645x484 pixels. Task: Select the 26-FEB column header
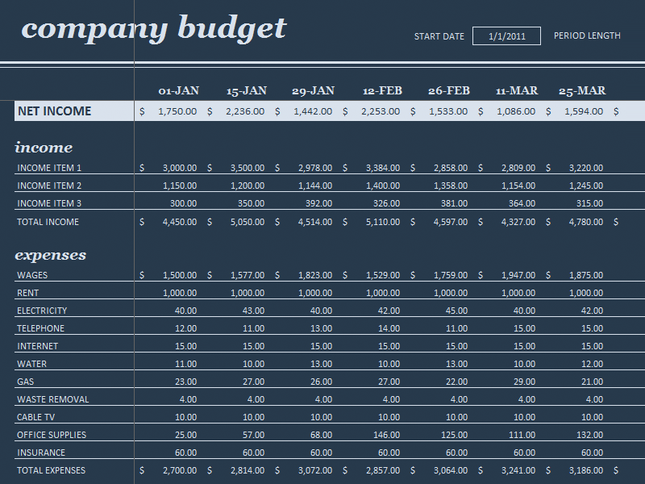click(x=449, y=90)
